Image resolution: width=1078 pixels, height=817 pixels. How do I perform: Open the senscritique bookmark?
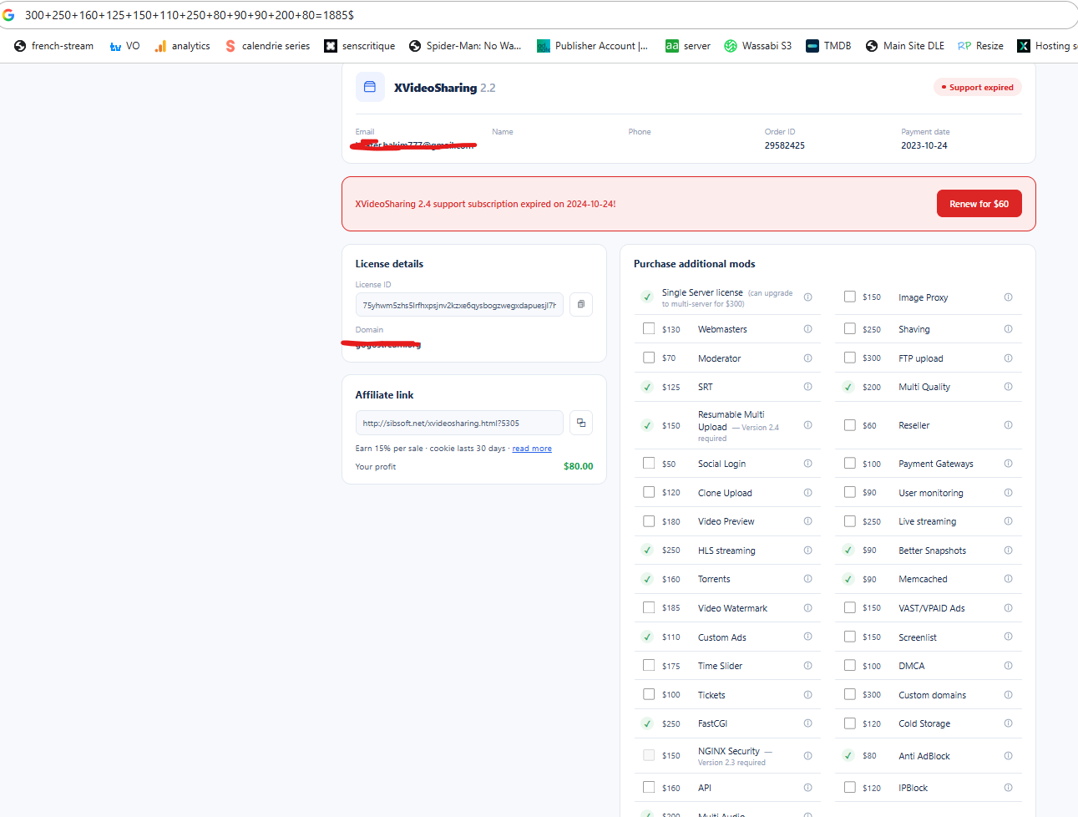point(360,46)
